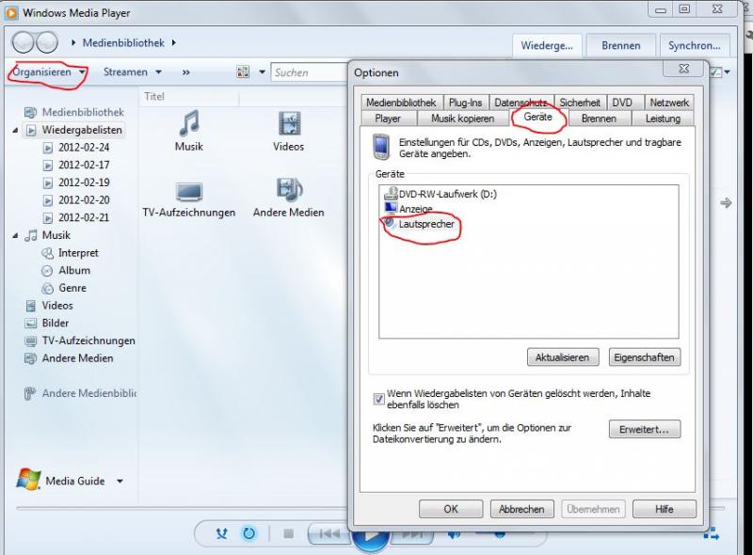Stop playback with the stop button

tap(289, 533)
